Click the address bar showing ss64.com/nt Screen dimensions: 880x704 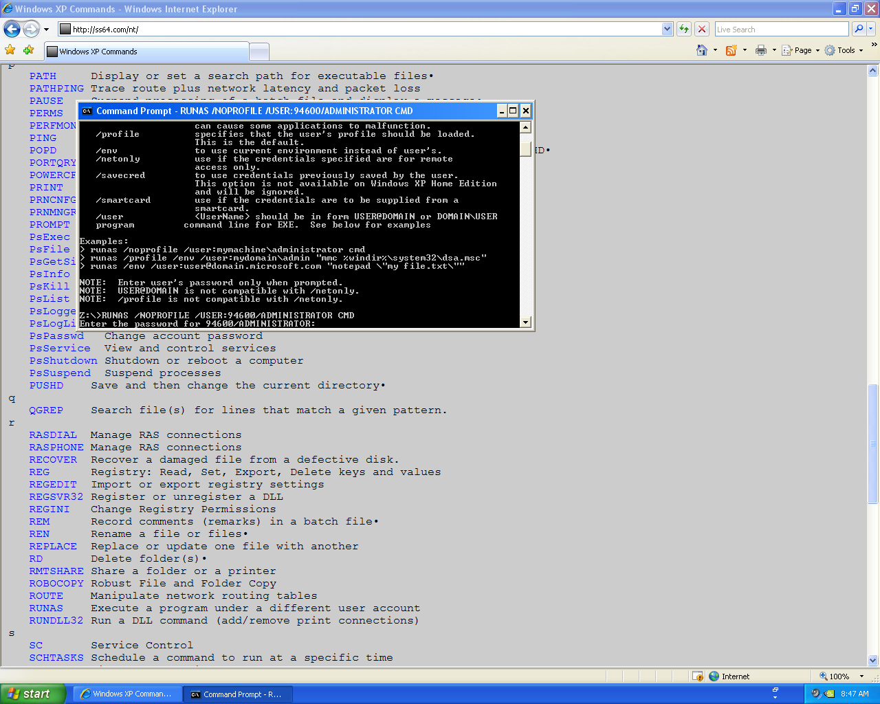pyautogui.click(x=360, y=29)
